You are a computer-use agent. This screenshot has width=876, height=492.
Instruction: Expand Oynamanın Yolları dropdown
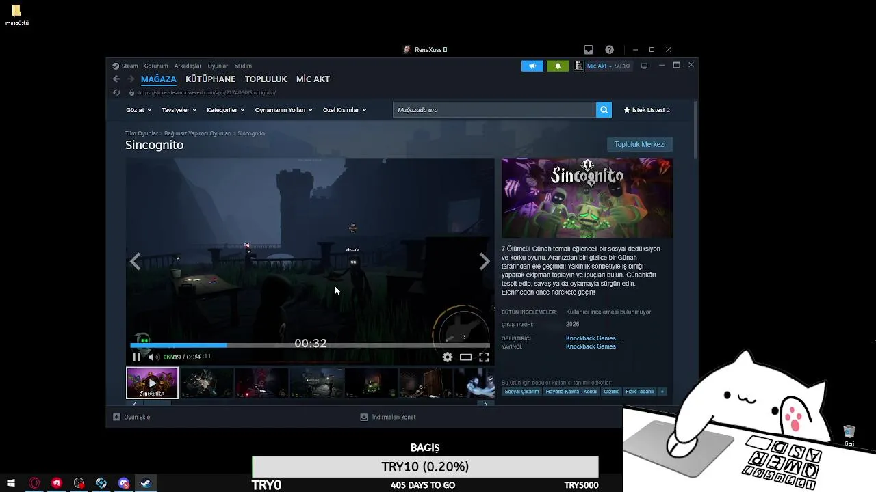[x=283, y=109]
